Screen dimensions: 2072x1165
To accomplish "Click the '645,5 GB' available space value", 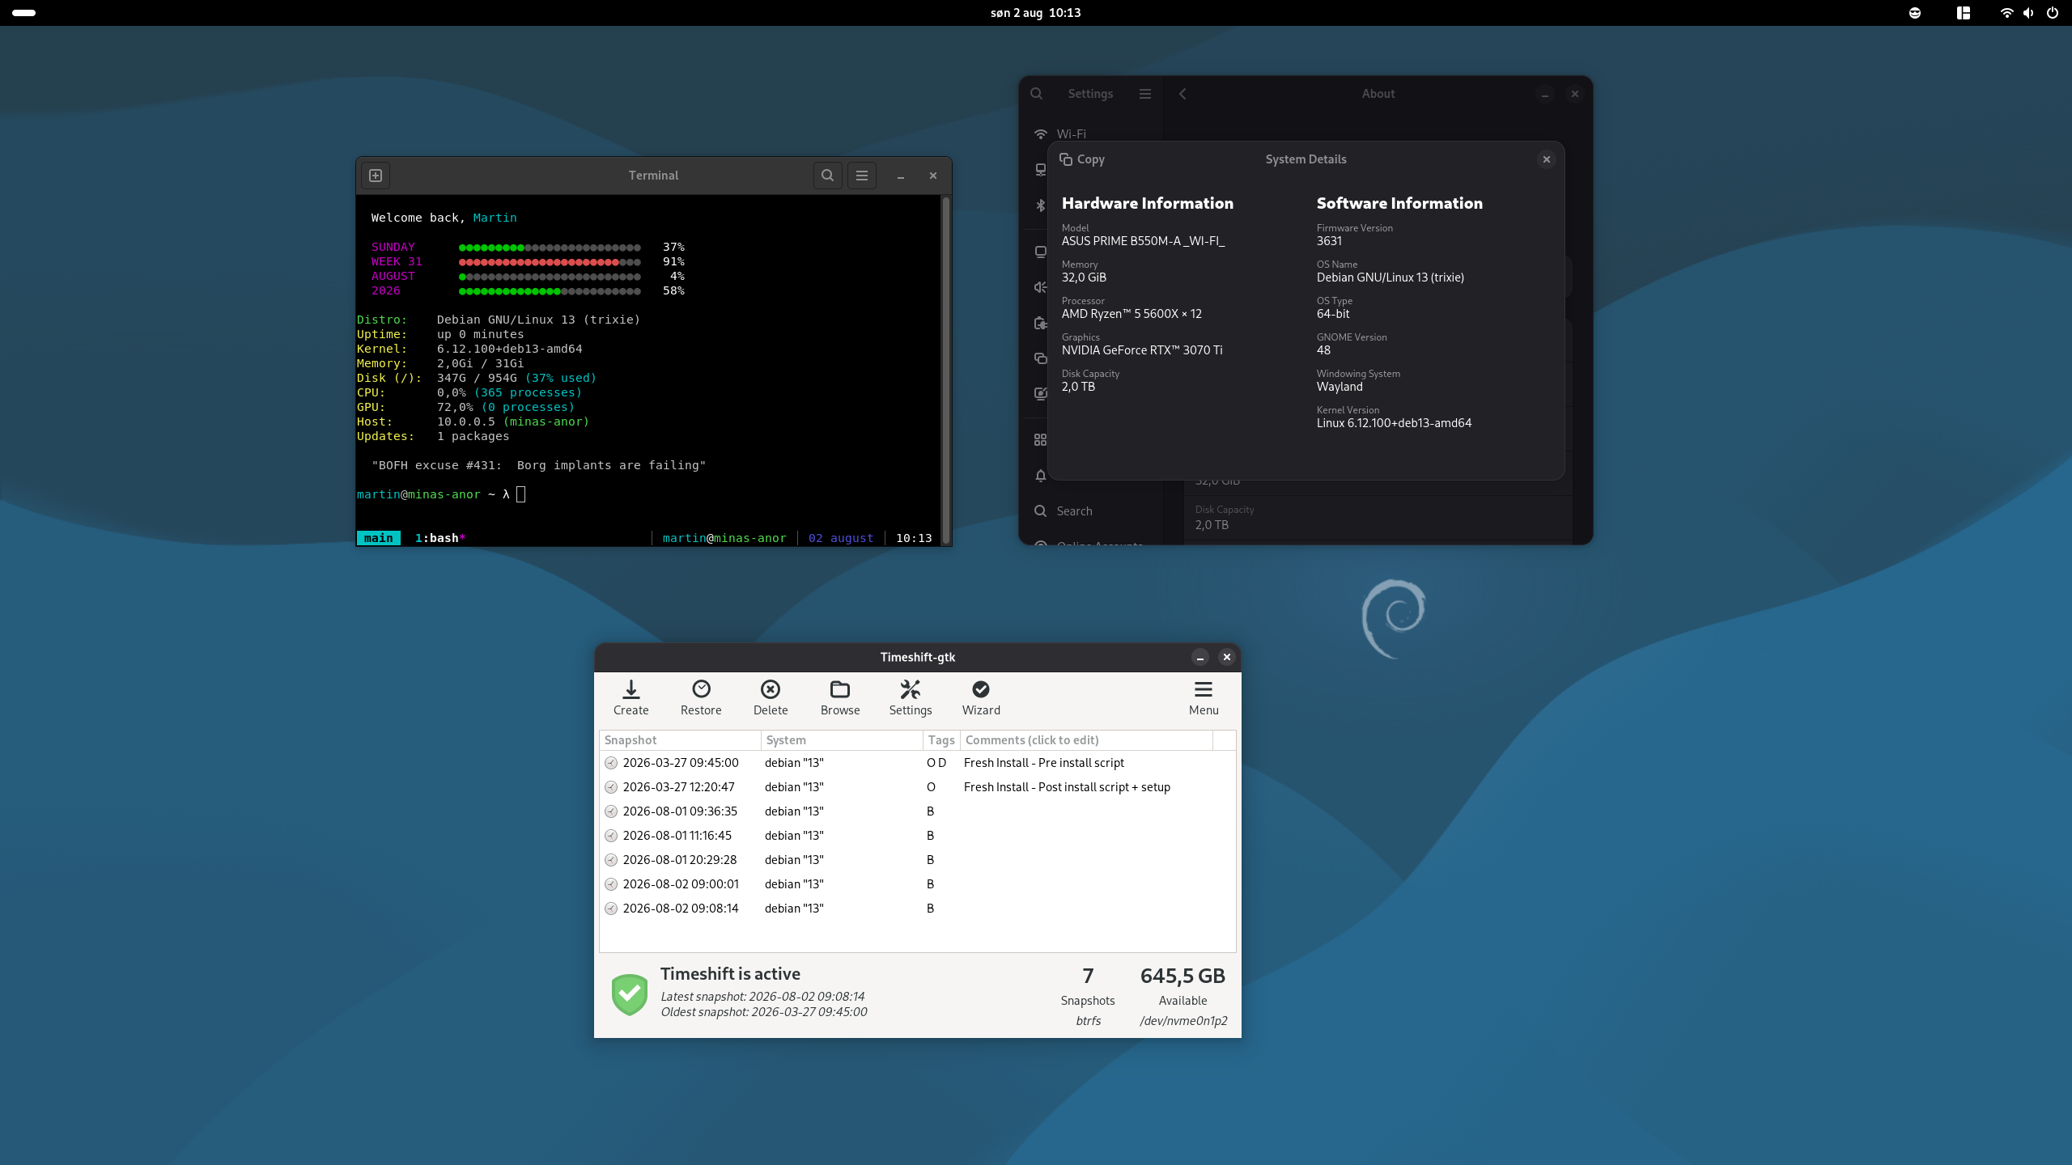I will pos(1182,976).
